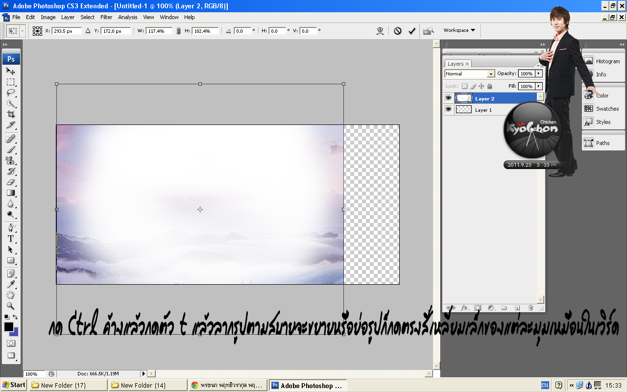Toggle lock transparent pixels in Layers panel
Viewport: 627px width, 392px height.
click(465, 86)
